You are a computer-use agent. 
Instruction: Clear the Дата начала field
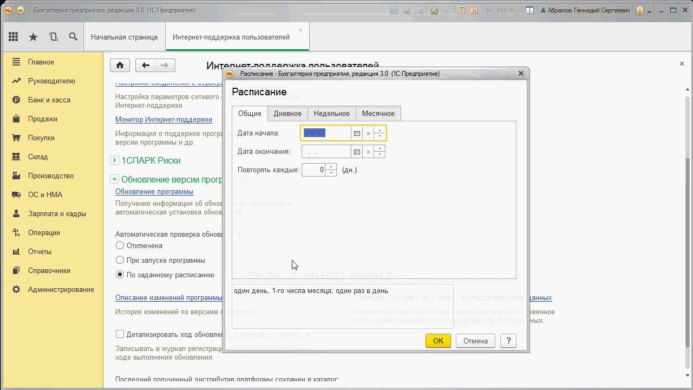click(368, 133)
